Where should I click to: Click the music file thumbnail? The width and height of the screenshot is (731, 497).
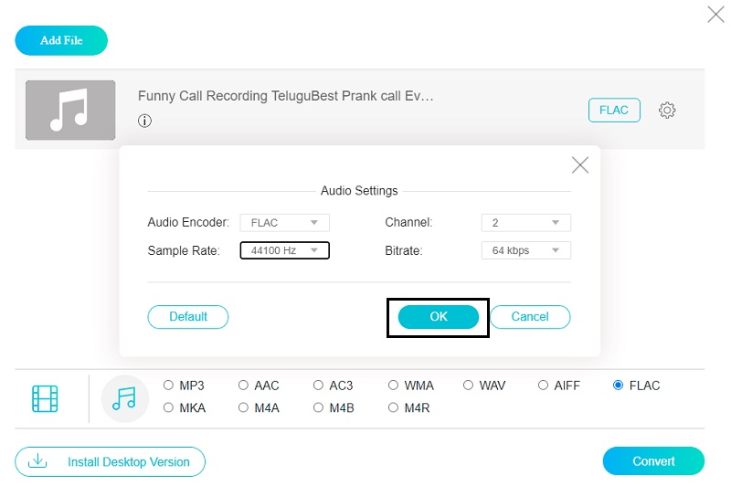point(70,111)
